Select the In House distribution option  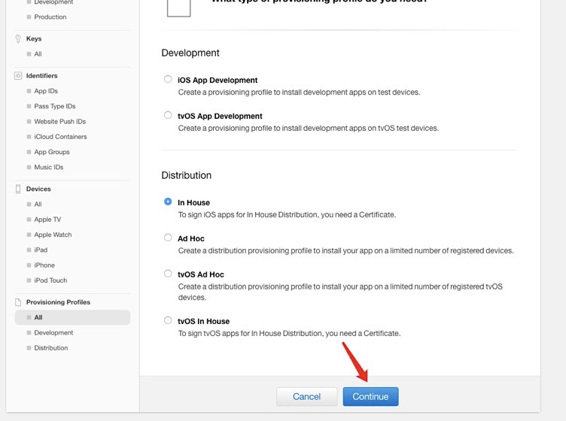pyautogui.click(x=168, y=202)
